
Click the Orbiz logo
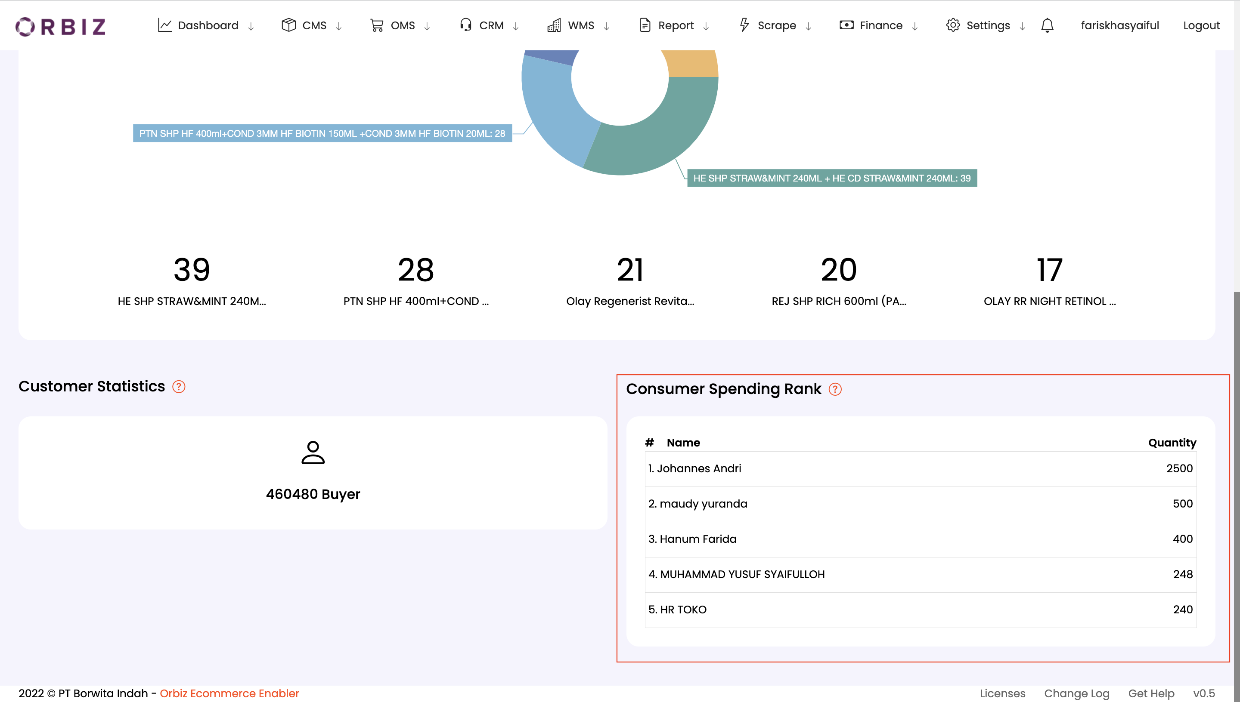pyautogui.click(x=60, y=26)
